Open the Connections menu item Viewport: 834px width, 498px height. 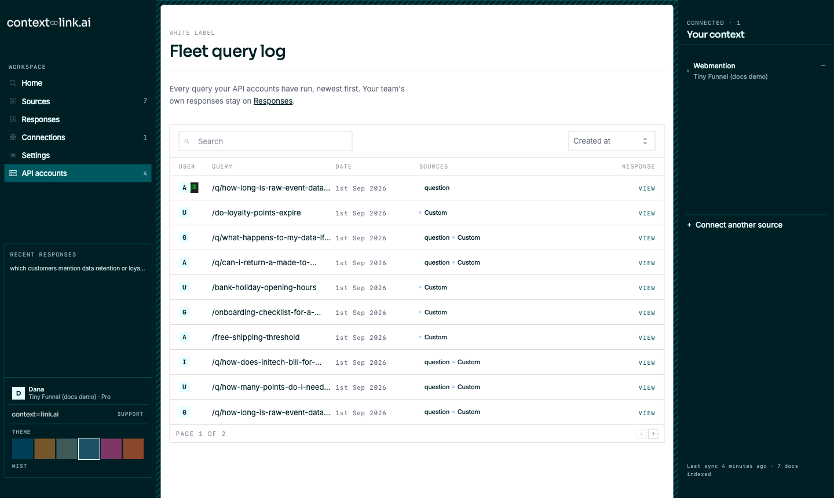pos(78,137)
